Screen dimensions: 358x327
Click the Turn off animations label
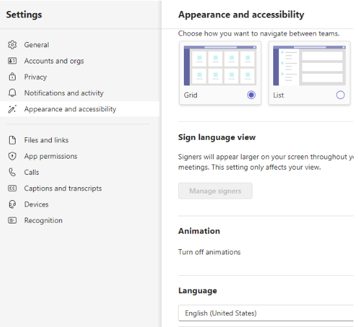[209, 252]
